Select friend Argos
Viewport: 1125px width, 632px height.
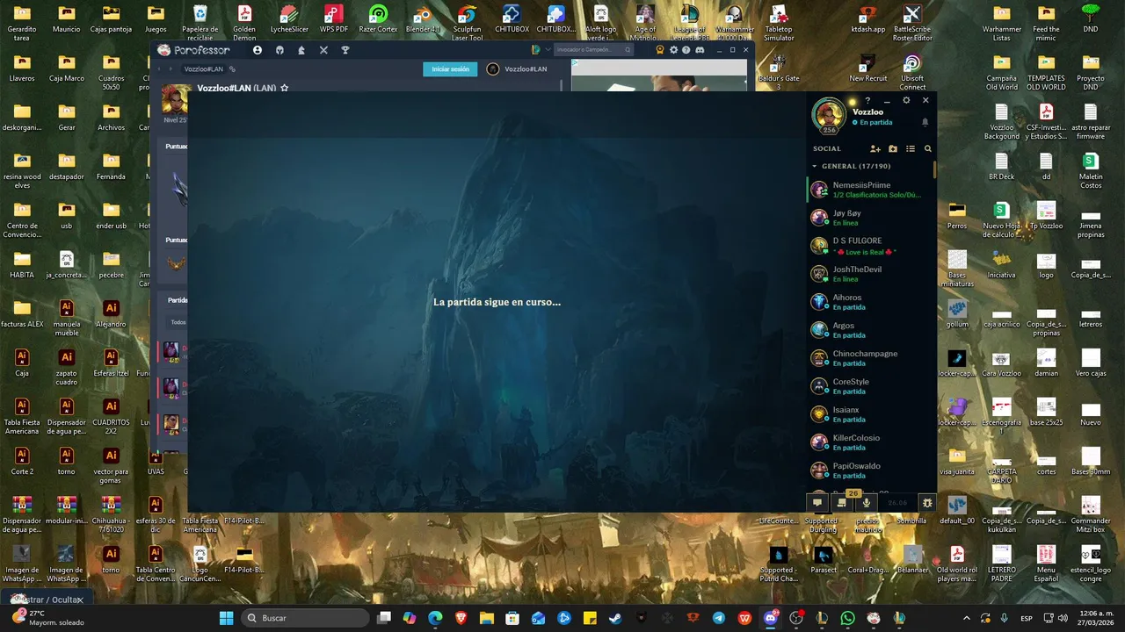tap(870, 330)
